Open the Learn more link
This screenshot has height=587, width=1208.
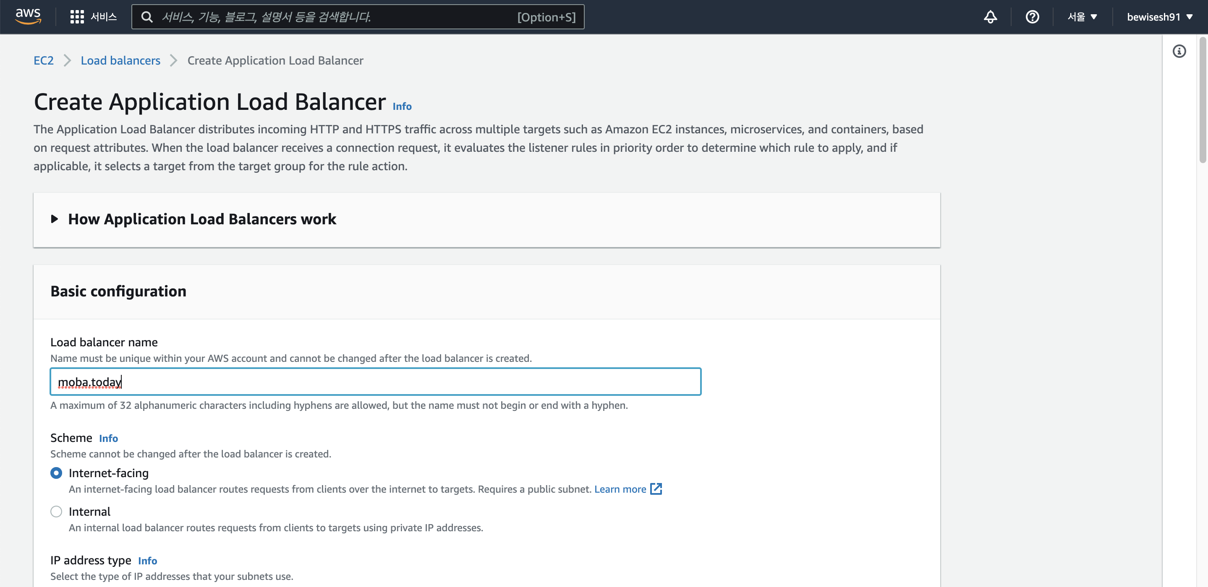tap(620, 488)
